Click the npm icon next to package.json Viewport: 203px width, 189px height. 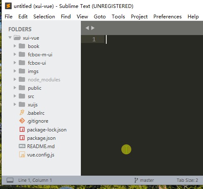point(22,138)
